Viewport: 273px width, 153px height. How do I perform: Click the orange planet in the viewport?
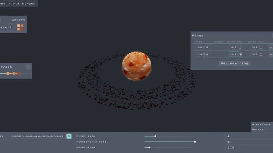[x=136, y=66]
